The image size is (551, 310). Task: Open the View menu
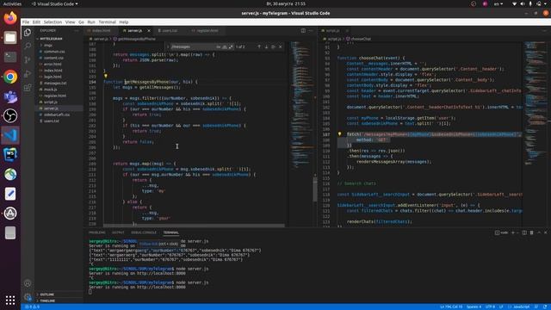click(x=70, y=22)
